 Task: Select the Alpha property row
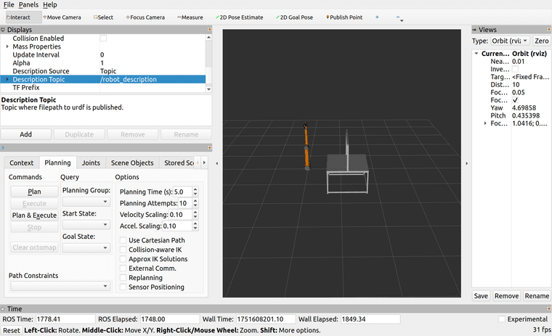(103, 63)
